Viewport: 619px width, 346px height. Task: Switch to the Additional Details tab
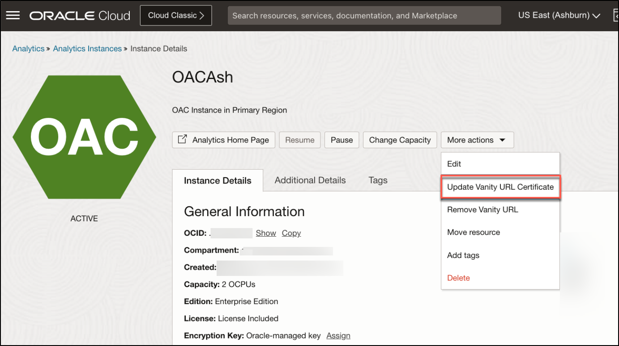click(310, 180)
